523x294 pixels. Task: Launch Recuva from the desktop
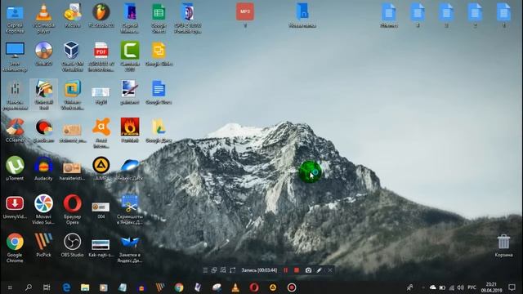click(x=73, y=16)
